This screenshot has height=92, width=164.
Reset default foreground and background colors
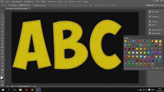click(x=1, y=75)
